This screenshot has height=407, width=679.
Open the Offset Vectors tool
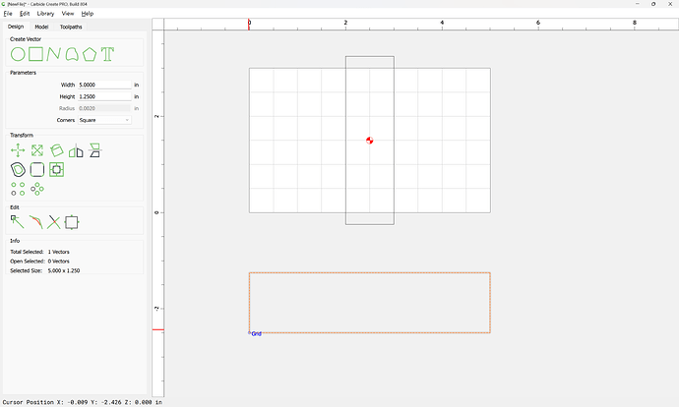click(18, 169)
